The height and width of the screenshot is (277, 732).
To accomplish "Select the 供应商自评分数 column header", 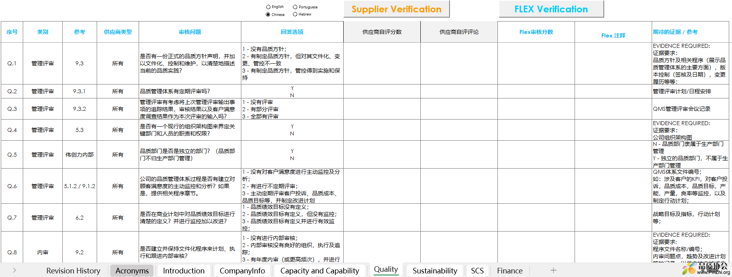I will 382,32.
